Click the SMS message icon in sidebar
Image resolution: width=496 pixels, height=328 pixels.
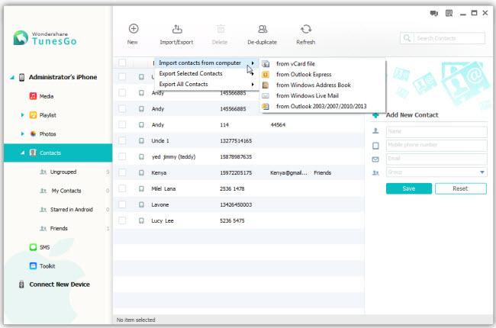(33, 247)
